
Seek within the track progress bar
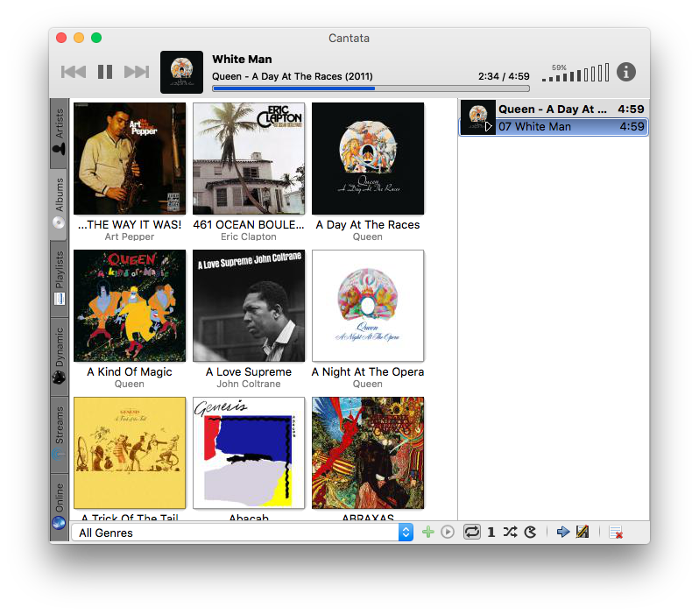[x=371, y=88]
